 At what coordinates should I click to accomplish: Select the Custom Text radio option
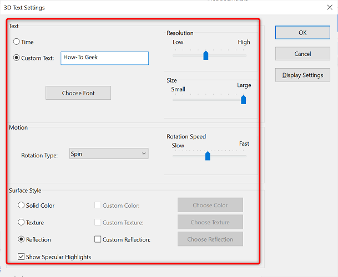click(17, 58)
